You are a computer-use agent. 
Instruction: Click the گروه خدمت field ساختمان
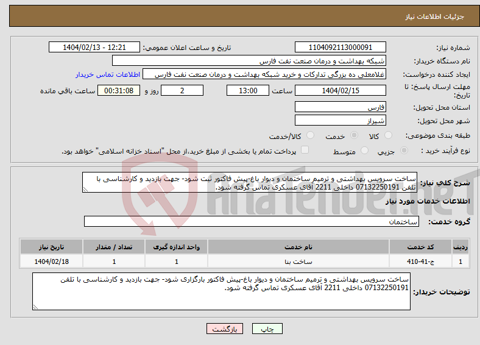point(252,221)
